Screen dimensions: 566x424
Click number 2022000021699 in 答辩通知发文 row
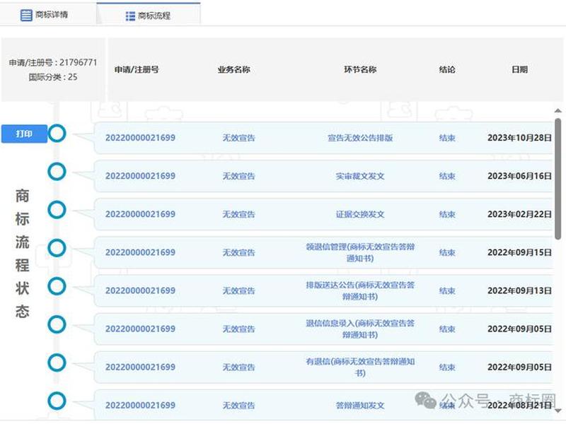[x=140, y=405]
